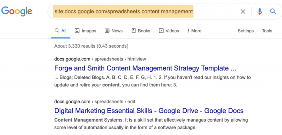
Task: Open Digital Marketing Essential Skills result
Action: [x=149, y=111]
